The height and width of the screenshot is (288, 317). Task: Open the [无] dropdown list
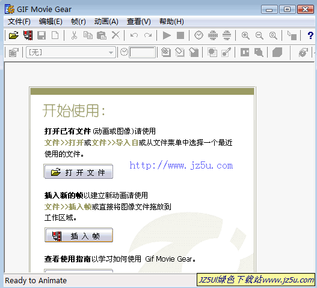point(71,53)
